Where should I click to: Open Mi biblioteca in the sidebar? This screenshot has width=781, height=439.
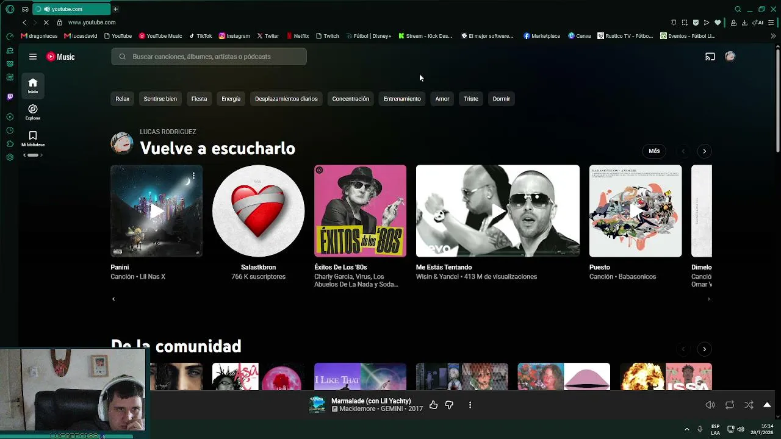(33, 138)
